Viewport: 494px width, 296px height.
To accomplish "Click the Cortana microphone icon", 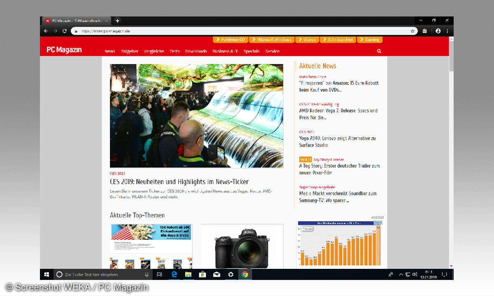I will (x=147, y=275).
